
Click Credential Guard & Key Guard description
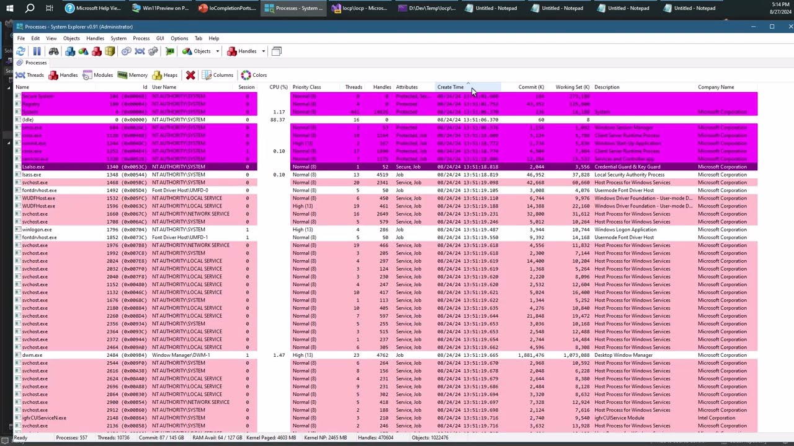pyautogui.click(x=627, y=167)
